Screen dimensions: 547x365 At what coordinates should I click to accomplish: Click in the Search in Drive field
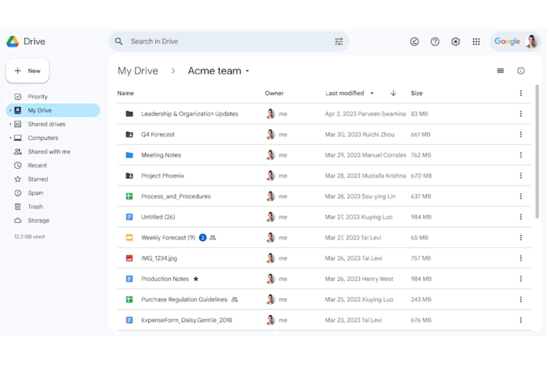point(229,41)
